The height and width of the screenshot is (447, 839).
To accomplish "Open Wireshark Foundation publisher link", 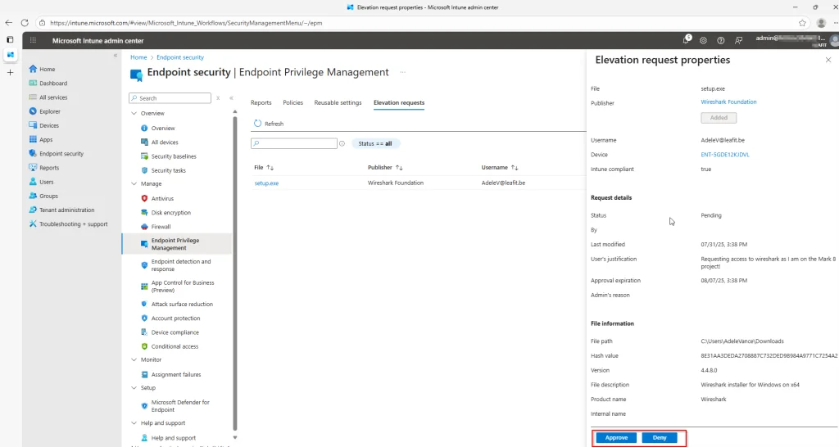I will tap(728, 102).
